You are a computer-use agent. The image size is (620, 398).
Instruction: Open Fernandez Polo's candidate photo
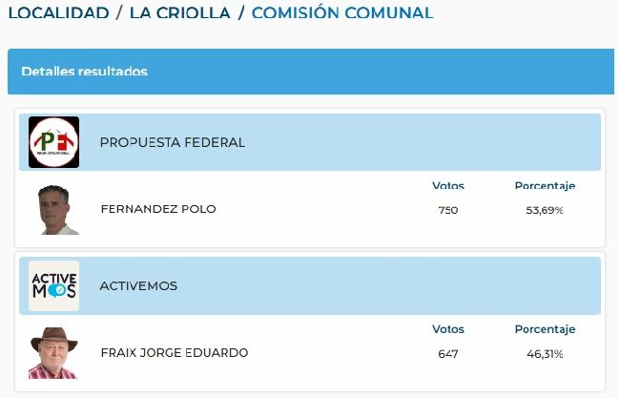(53, 209)
